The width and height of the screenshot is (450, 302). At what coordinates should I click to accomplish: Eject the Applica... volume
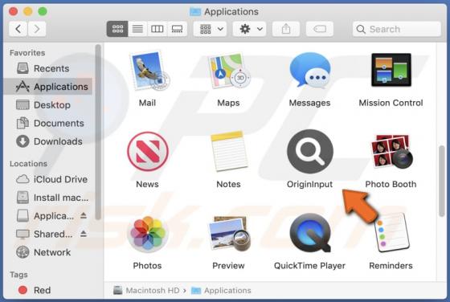coord(84,216)
